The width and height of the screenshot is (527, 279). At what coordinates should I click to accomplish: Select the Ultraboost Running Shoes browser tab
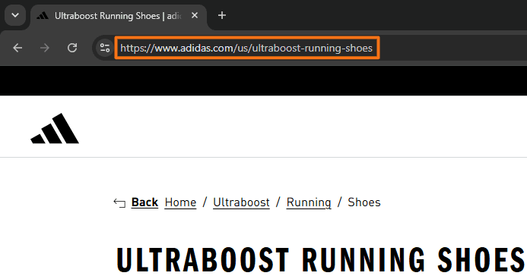click(119, 16)
